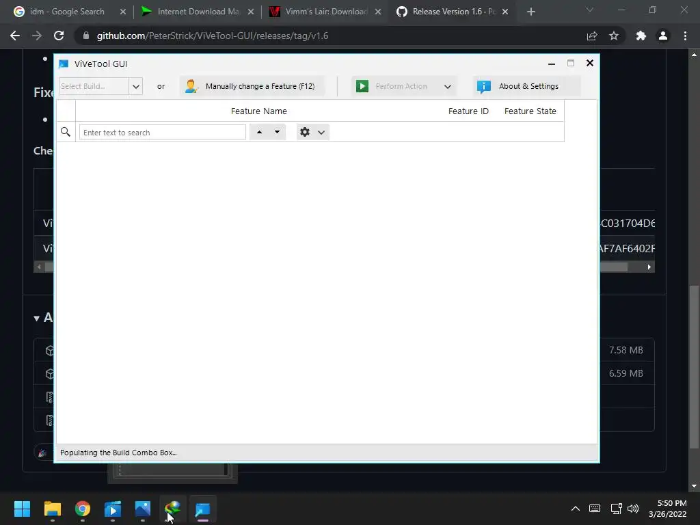Click the browser page vertical scrollbar thumb

coord(695,367)
